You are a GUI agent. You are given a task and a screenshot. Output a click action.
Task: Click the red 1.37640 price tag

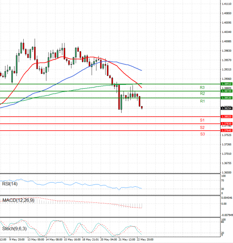pyautogui.click(x=227, y=131)
